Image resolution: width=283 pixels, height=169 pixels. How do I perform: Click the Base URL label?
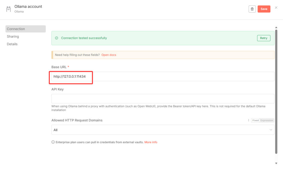tap(59, 67)
